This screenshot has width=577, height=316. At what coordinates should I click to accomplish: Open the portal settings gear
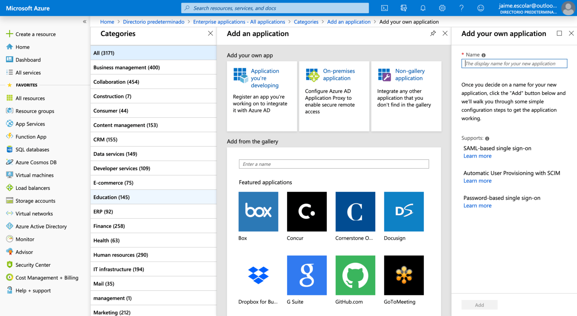pyautogui.click(x=442, y=8)
